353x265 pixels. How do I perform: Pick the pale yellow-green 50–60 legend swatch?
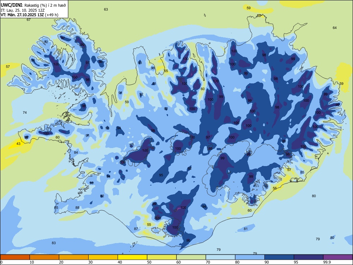pos(162,257)
